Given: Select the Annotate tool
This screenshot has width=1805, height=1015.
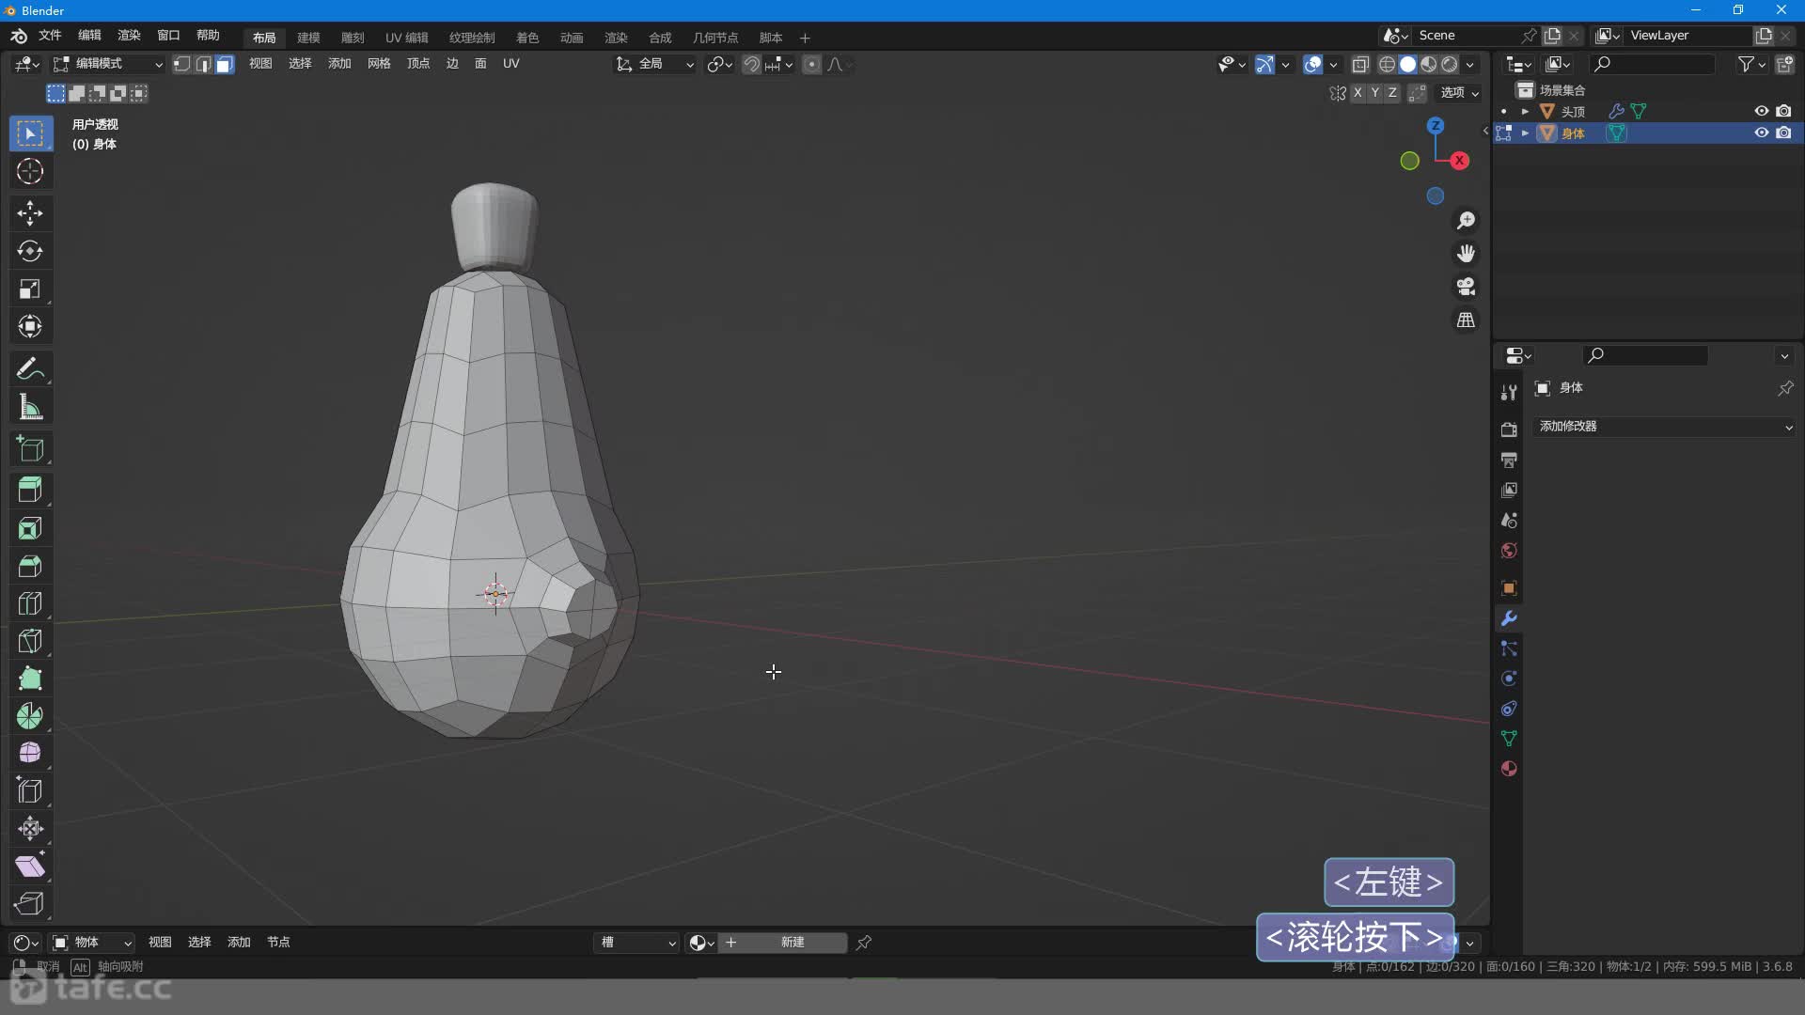Looking at the screenshot, I should coord(30,368).
